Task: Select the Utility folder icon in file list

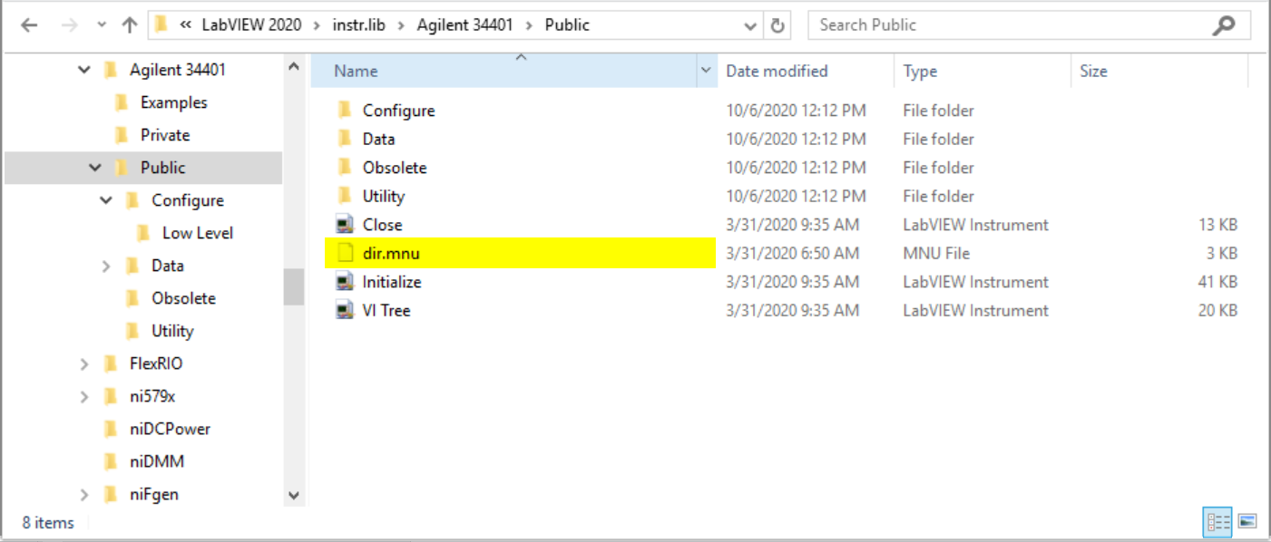Action: [345, 196]
